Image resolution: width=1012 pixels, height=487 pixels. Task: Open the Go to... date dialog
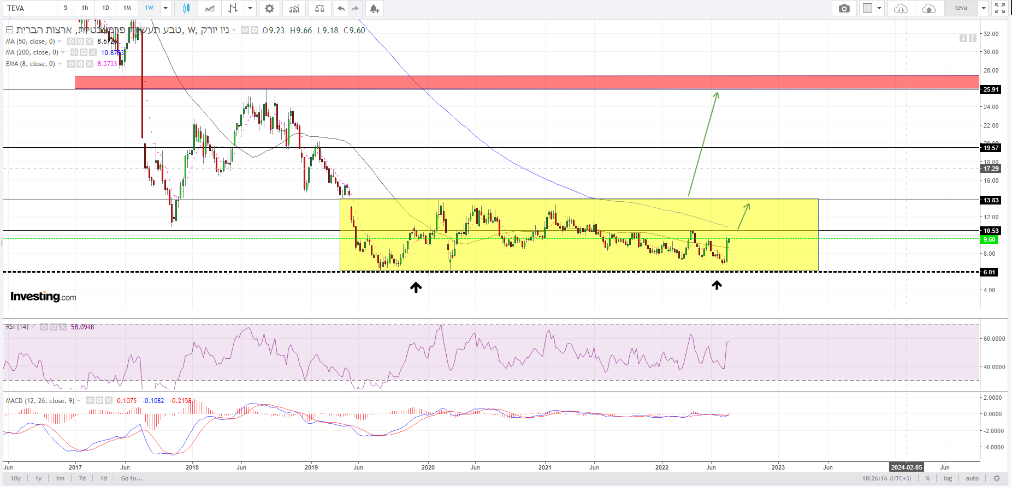pos(132,478)
